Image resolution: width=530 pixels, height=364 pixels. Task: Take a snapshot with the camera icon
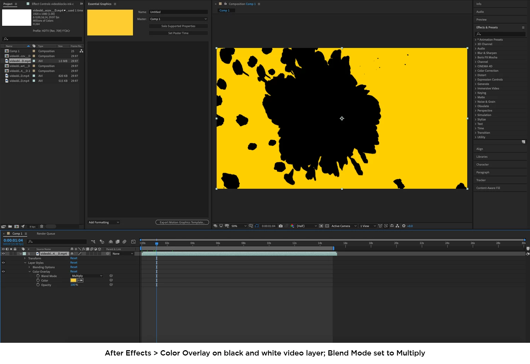coord(281,226)
